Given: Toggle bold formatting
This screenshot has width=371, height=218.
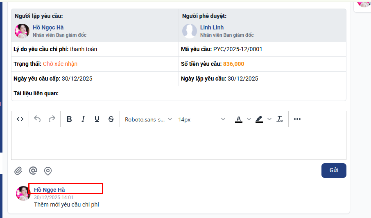Looking at the screenshot, I should point(69,119).
